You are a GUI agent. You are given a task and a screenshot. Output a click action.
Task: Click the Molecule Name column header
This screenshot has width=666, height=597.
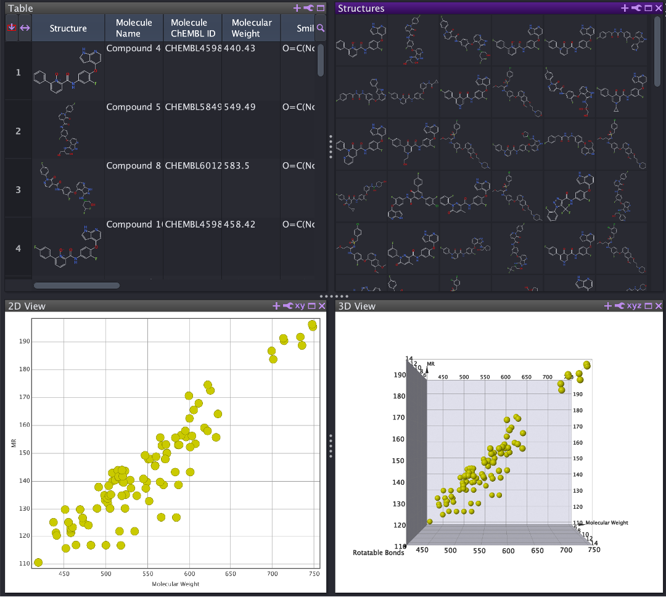coord(134,28)
